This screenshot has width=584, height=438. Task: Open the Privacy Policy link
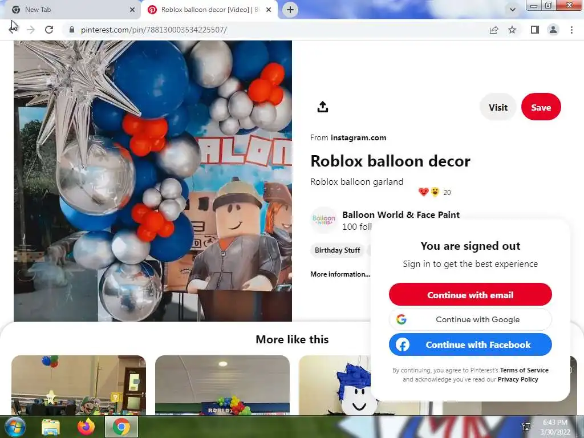click(x=518, y=379)
